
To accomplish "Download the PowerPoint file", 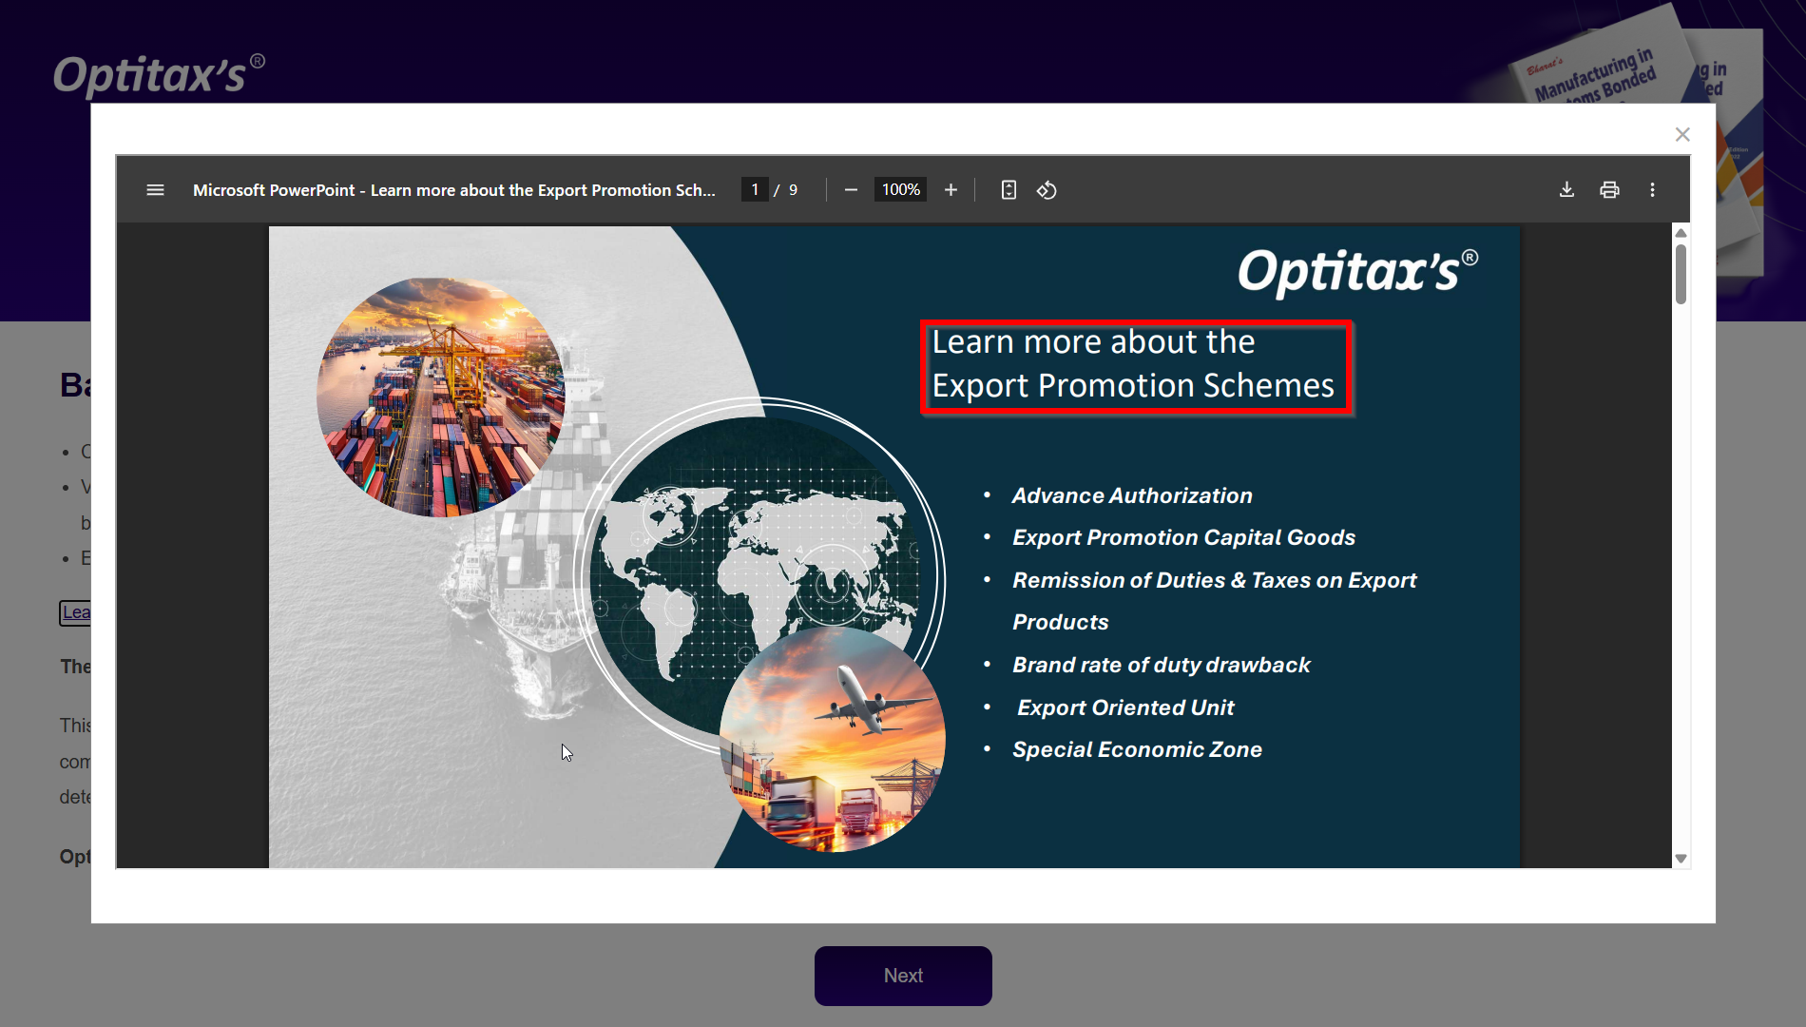I will tap(1566, 189).
